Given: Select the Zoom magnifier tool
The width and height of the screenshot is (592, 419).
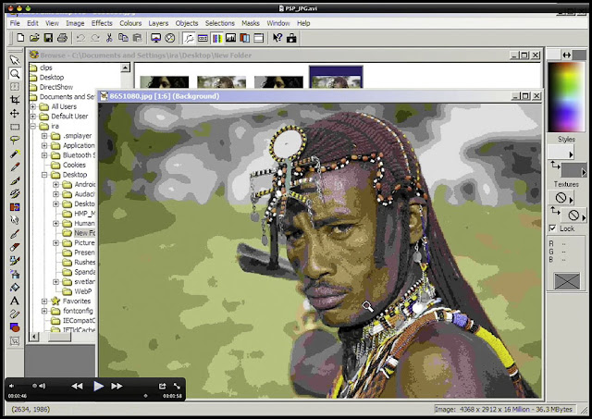Looking at the screenshot, I should [15, 74].
